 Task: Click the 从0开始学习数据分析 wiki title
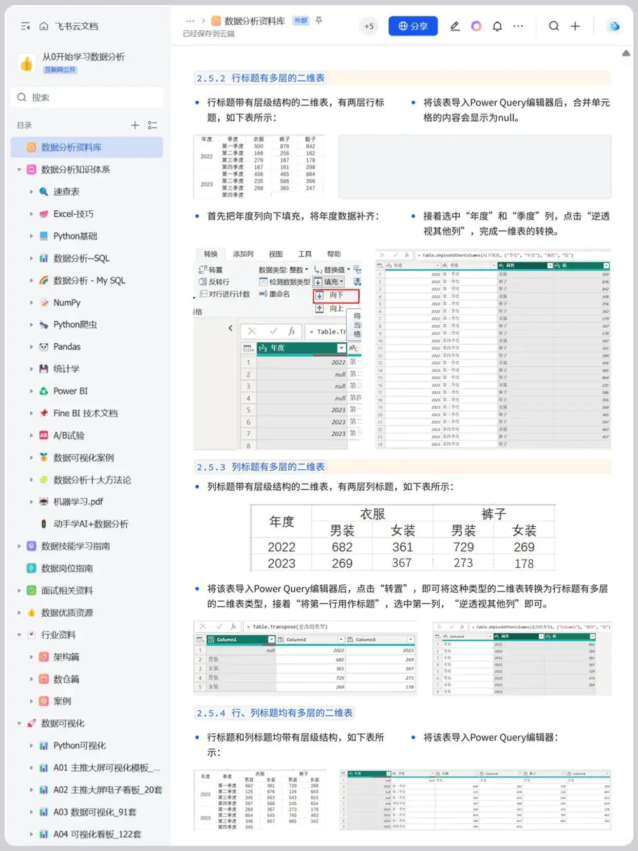pos(83,57)
